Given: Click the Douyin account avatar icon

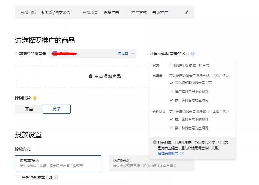Looking at the screenshot, I should (x=55, y=54).
